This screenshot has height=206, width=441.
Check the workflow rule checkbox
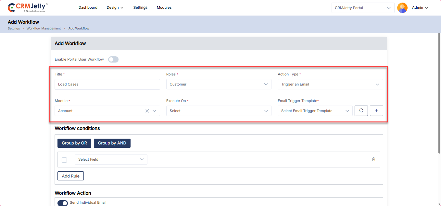[64, 160]
